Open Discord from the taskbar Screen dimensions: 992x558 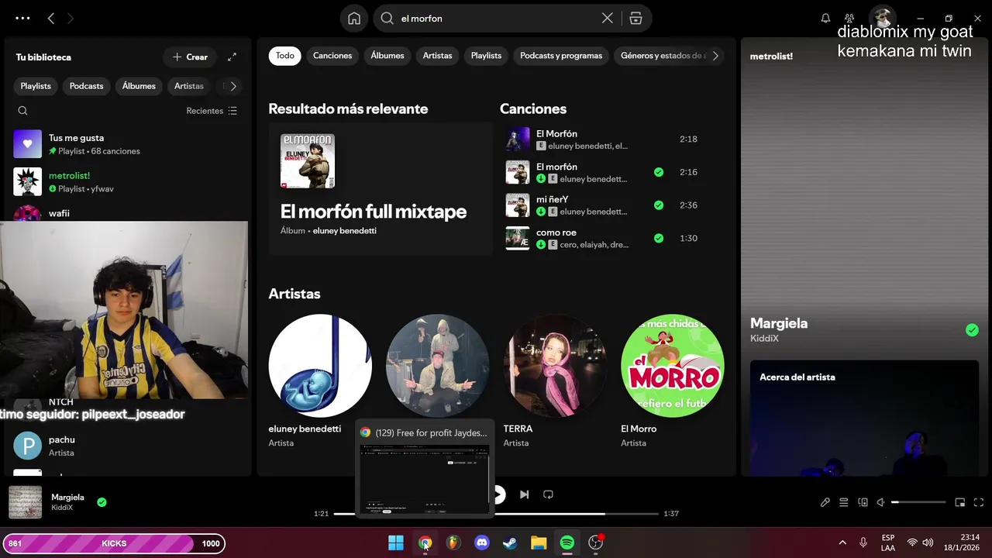(x=481, y=542)
